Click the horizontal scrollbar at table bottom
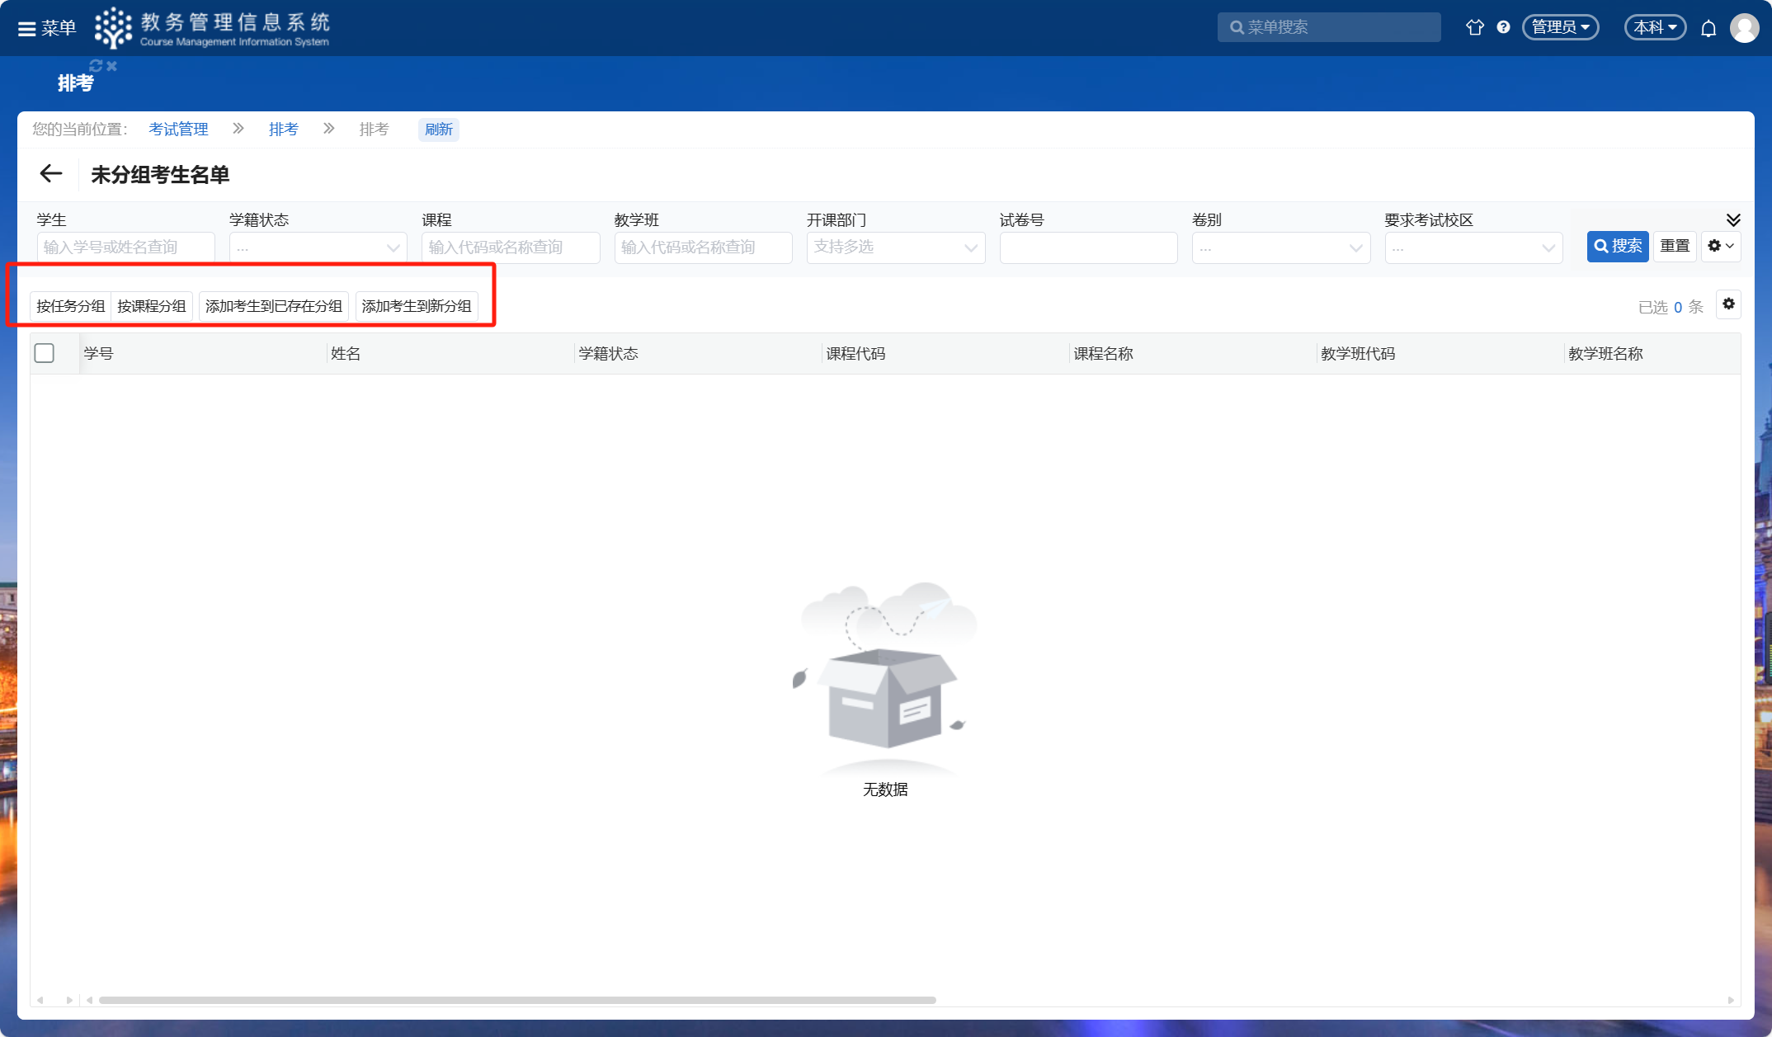The width and height of the screenshot is (1772, 1037). (516, 1000)
